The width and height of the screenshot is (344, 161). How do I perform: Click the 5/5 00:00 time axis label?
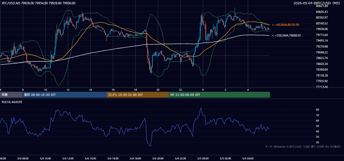pyautogui.click(x=203, y=159)
